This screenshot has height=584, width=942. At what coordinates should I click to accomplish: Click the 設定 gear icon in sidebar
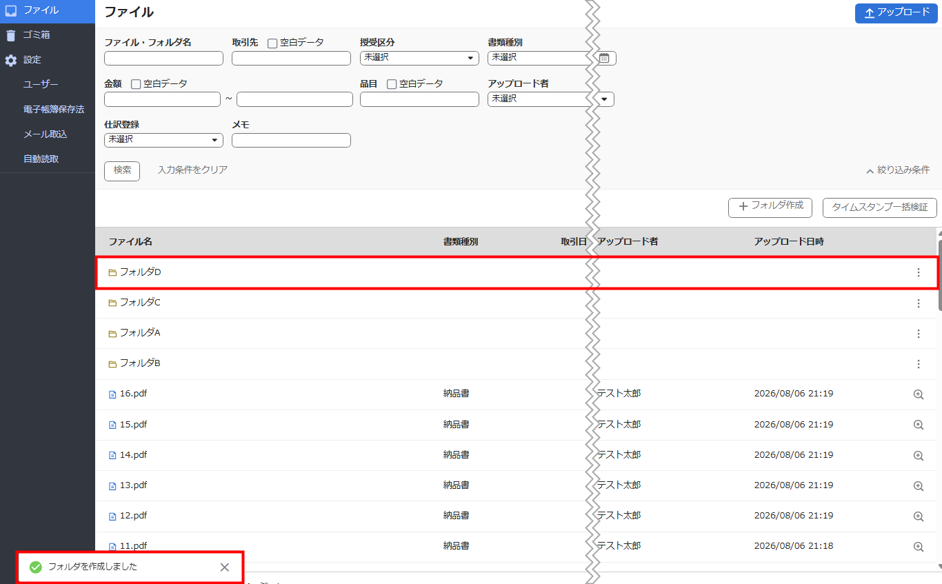tap(11, 60)
